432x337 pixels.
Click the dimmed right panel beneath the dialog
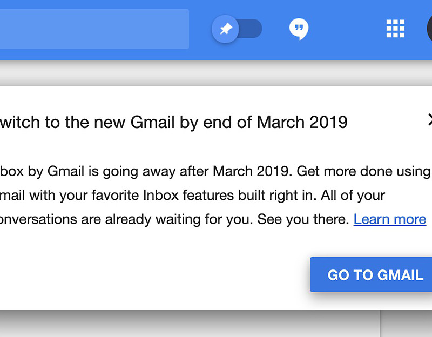coord(406,324)
